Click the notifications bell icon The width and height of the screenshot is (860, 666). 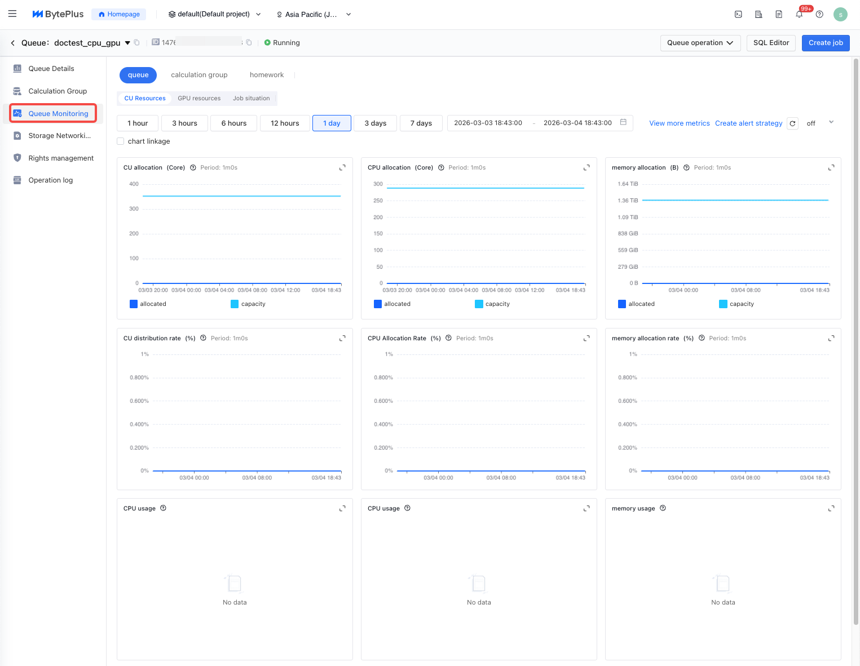tap(799, 15)
